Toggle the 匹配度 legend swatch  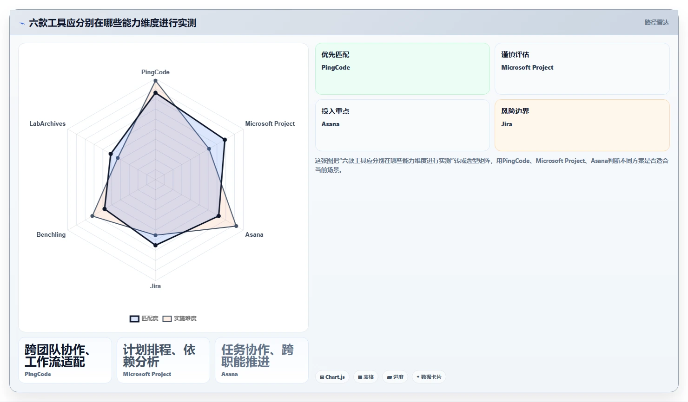tap(134, 318)
